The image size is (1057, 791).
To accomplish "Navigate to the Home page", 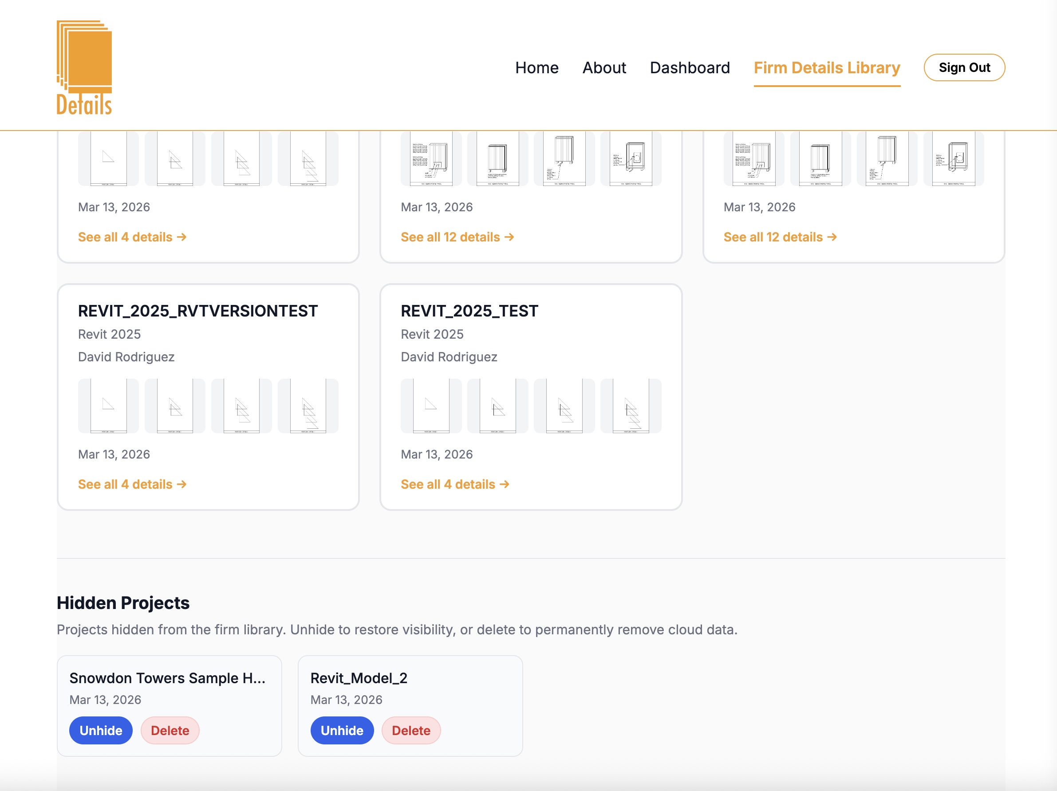I will (x=536, y=67).
